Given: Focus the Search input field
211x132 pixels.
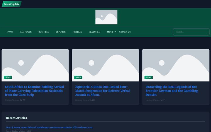Looking at the screenshot, I should coord(191,32).
